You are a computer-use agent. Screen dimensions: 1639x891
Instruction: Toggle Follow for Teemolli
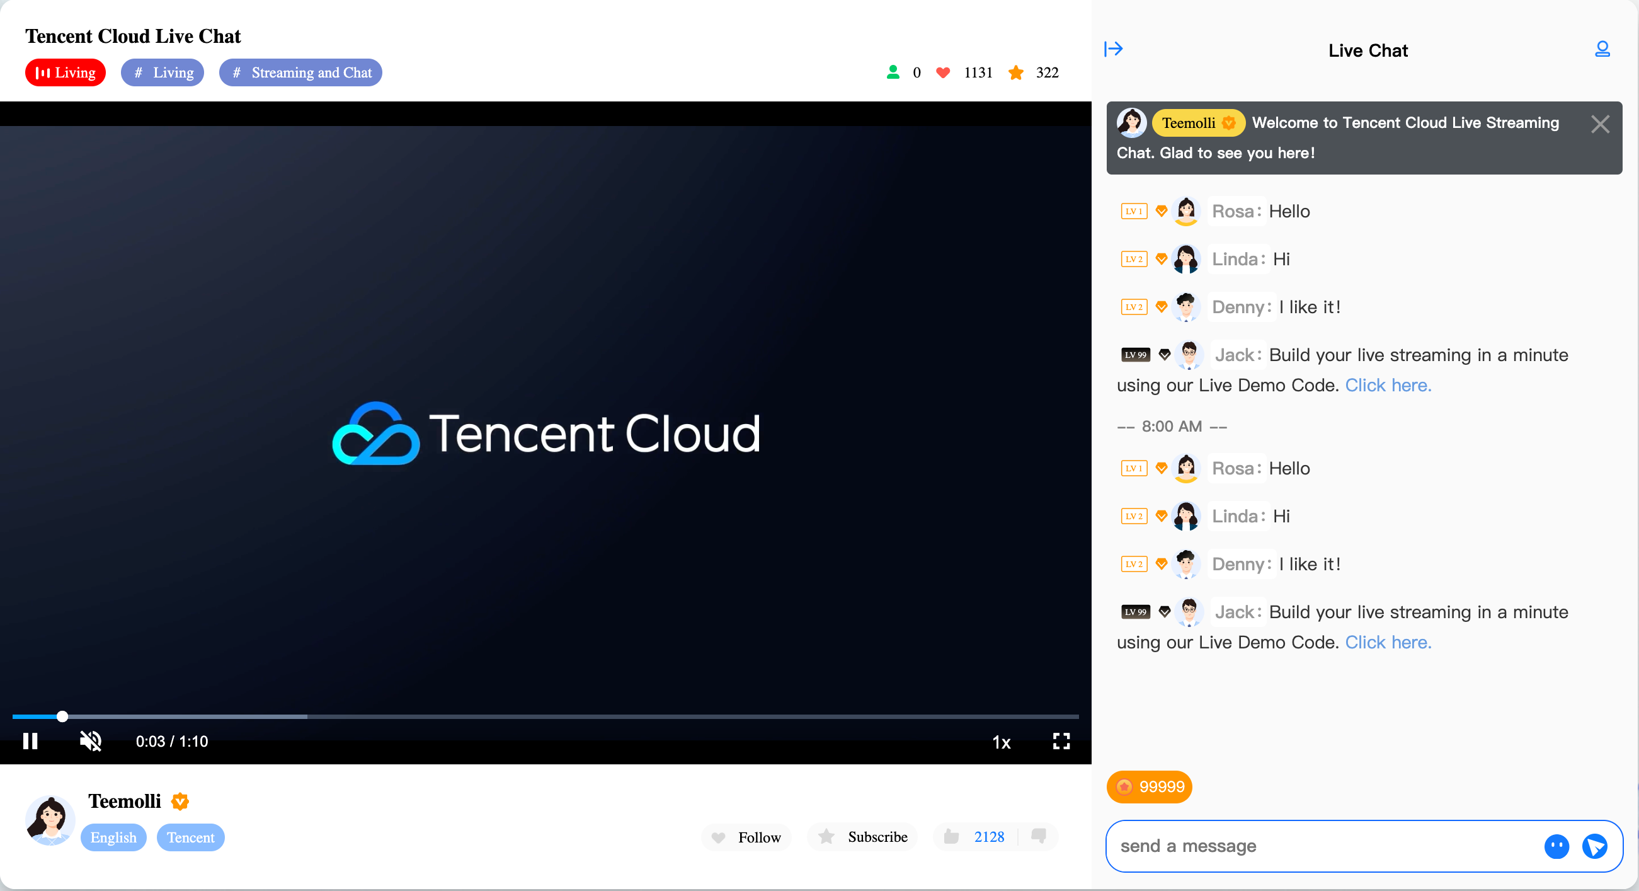[746, 837]
